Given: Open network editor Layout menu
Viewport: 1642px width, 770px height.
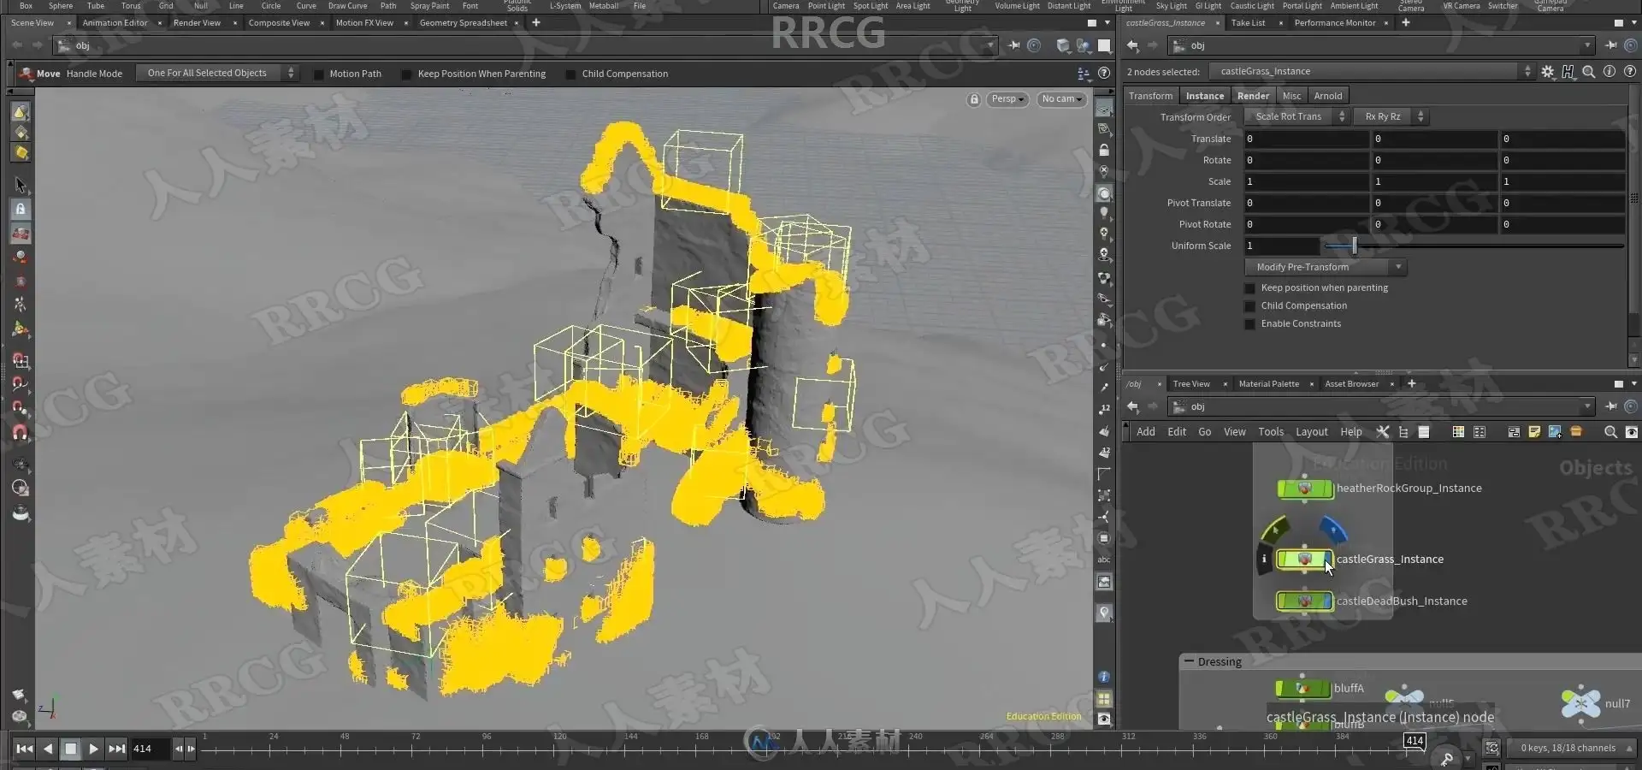Looking at the screenshot, I should (1311, 432).
